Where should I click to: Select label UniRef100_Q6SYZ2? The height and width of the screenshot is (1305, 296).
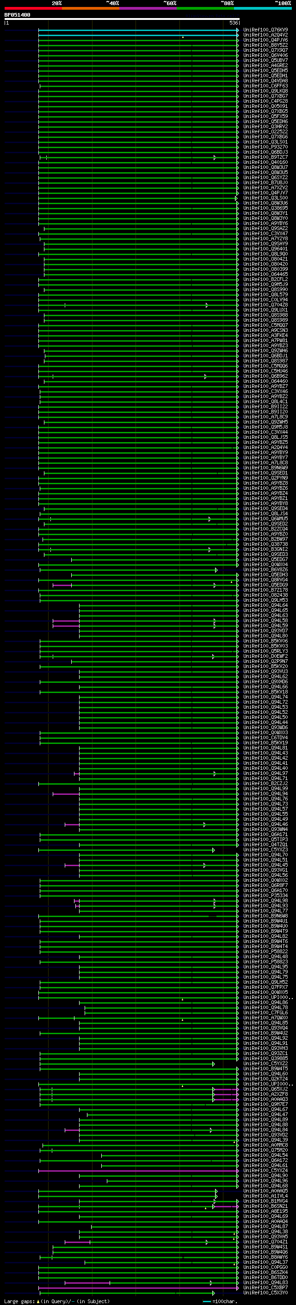[x=265, y=177]
